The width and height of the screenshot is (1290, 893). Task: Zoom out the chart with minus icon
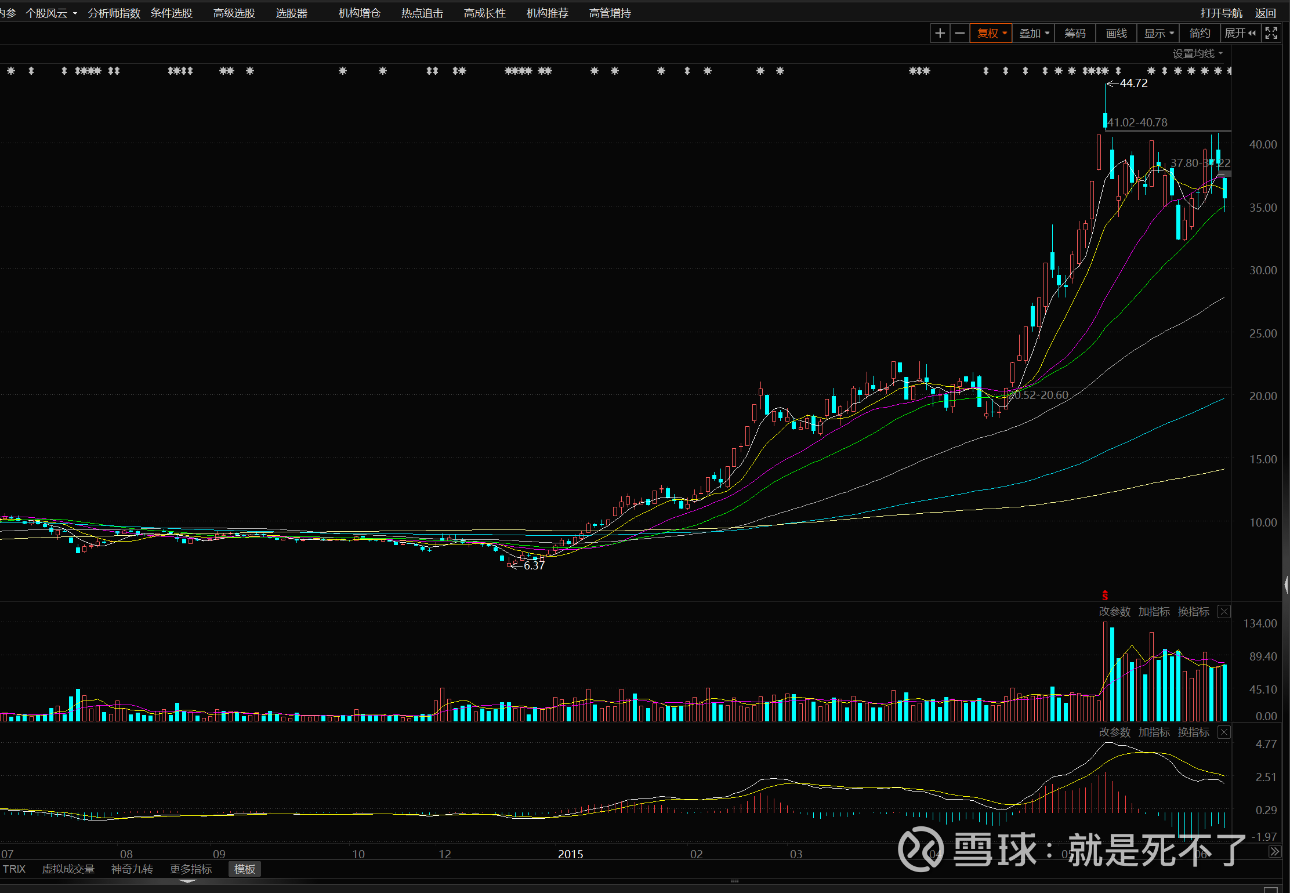(960, 34)
